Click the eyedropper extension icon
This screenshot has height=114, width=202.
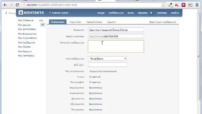pyautogui.click(x=170, y=5)
